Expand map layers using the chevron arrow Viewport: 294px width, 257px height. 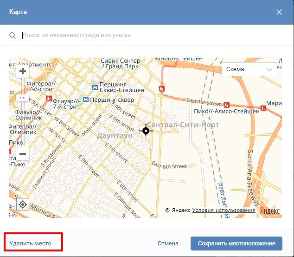tap(269, 70)
